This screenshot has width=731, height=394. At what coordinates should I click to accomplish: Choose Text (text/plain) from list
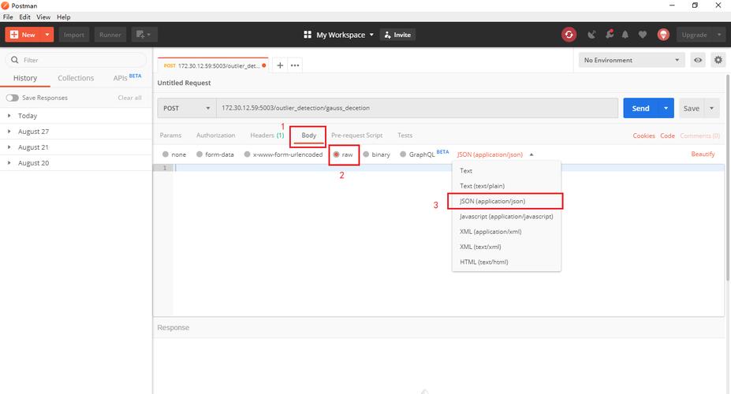[505, 186]
